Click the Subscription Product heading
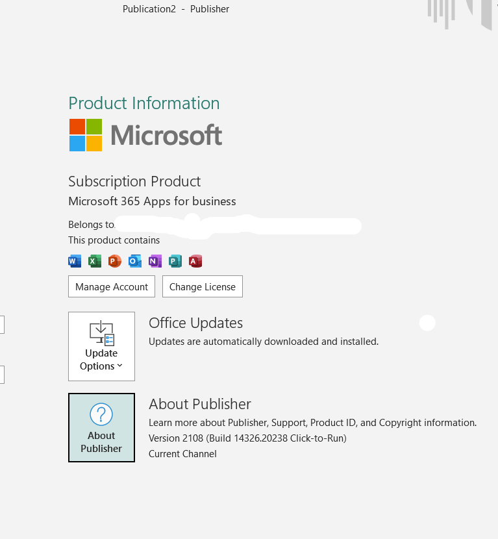This screenshot has height=539, width=498. click(x=134, y=181)
